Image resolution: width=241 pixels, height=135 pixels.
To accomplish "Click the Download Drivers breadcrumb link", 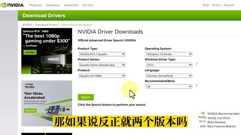I will coord(46,25).
